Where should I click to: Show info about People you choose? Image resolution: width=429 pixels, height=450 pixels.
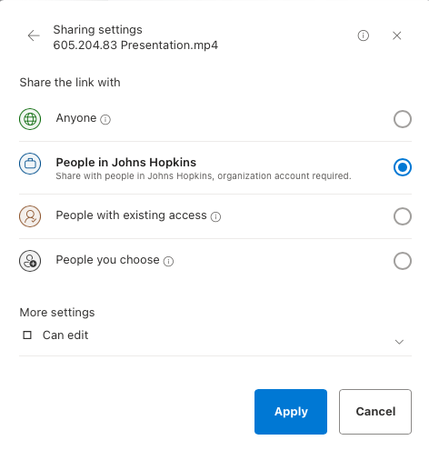[x=168, y=261]
